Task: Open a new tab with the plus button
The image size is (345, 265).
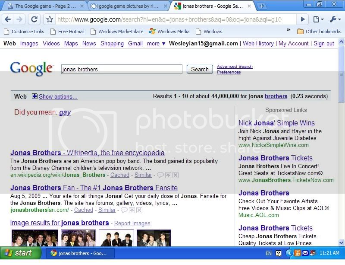Action: pyautogui.click(x=262, y=6)
